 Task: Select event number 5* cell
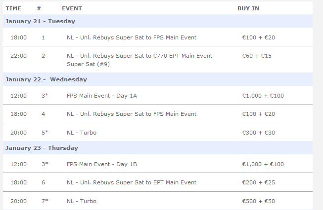[x=45, y=133]
